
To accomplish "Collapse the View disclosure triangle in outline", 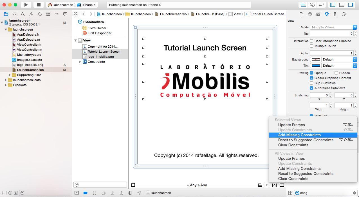I will [75, 40].
